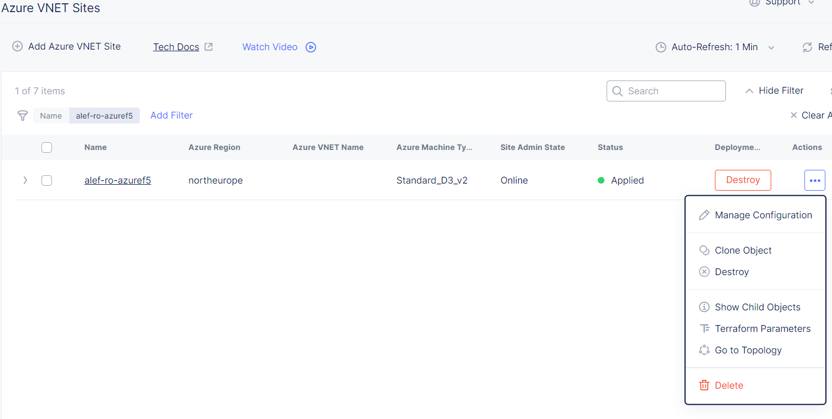Click the Actions column header
The width and height of the screenshot is (832, 419).
click(807, 147)
